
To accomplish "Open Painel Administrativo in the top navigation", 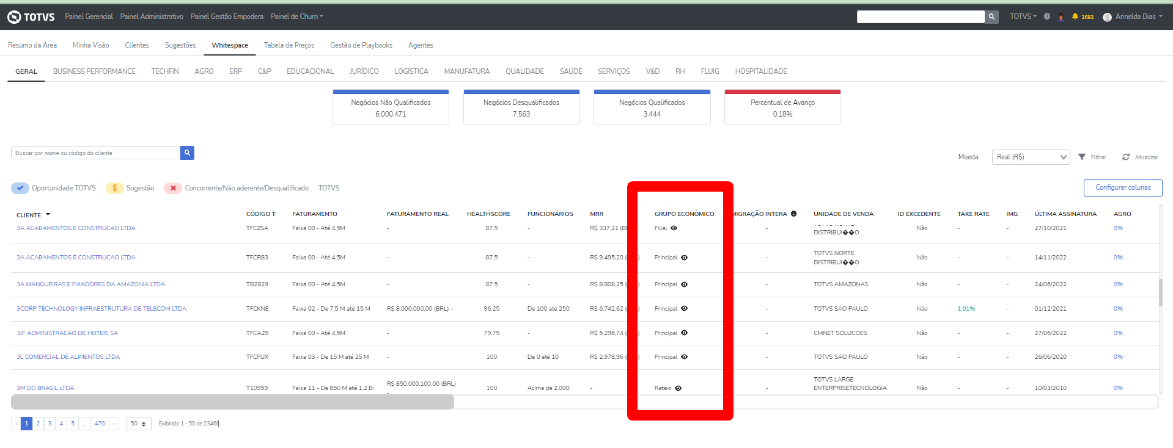I will (152, 16).
